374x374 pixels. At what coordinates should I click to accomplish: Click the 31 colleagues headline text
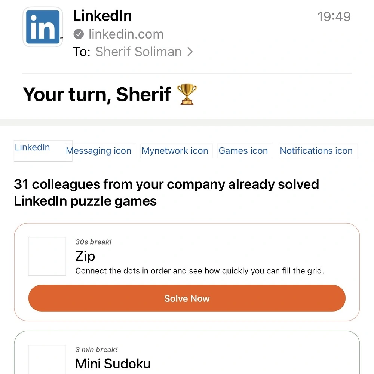click(166, 192)
